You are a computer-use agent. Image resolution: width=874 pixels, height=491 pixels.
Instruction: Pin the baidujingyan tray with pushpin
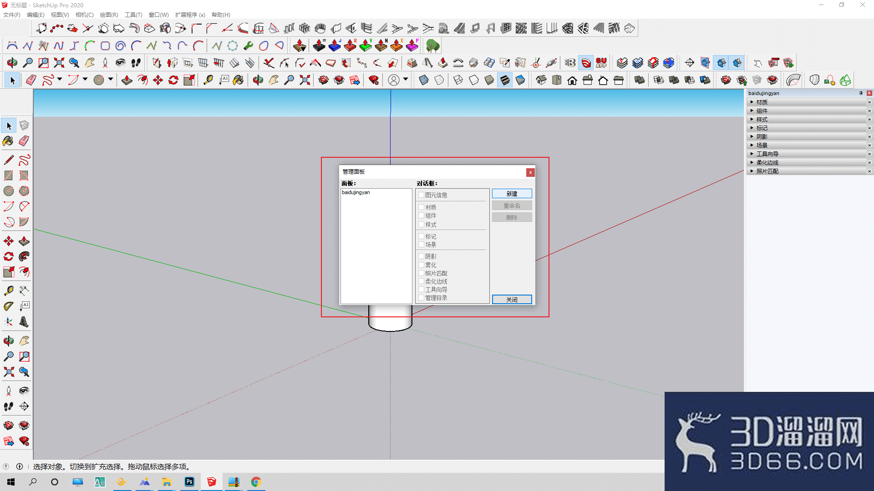pyautogui.click(x=861, y=93)
